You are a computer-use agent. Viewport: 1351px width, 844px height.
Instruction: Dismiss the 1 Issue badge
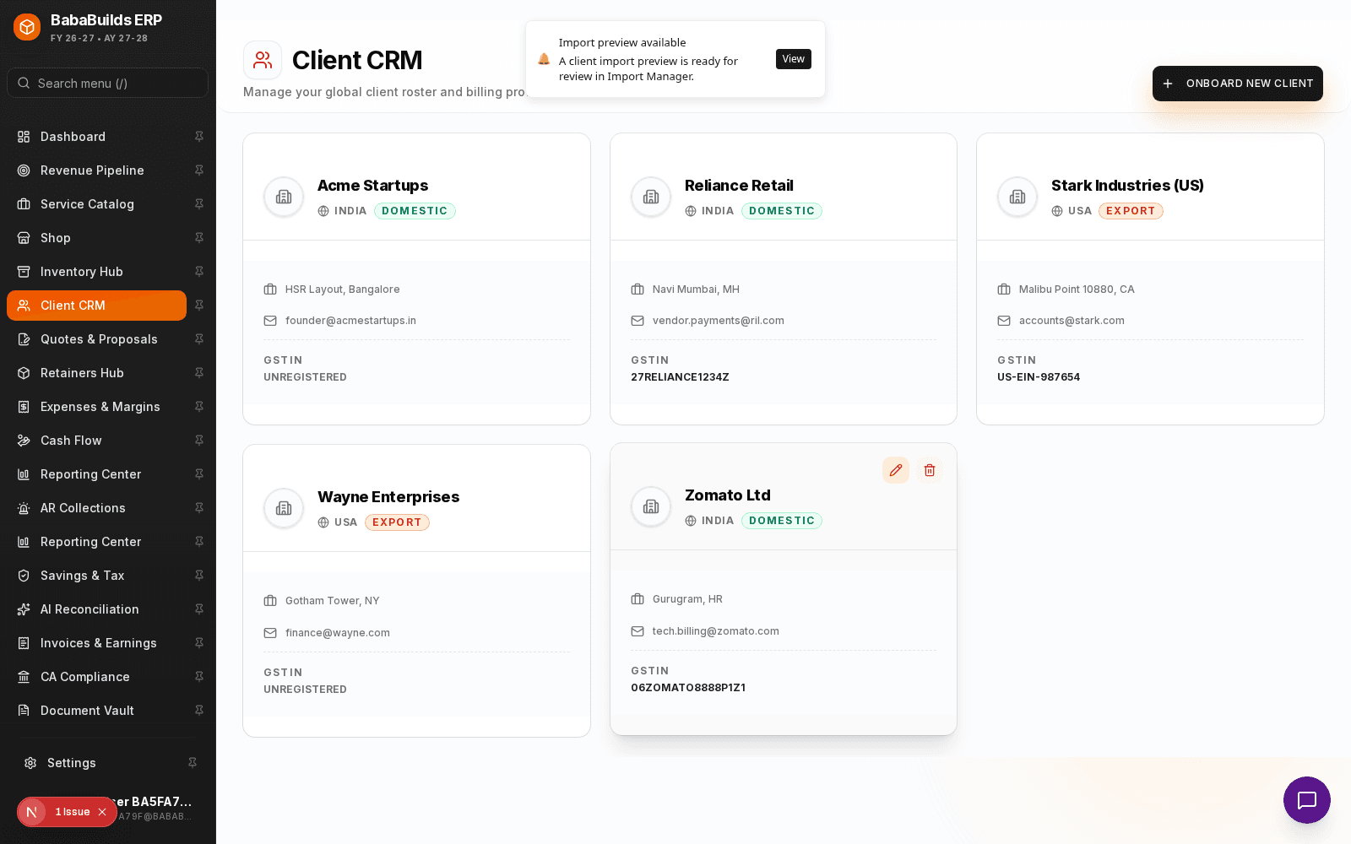[x=102, y=812]
